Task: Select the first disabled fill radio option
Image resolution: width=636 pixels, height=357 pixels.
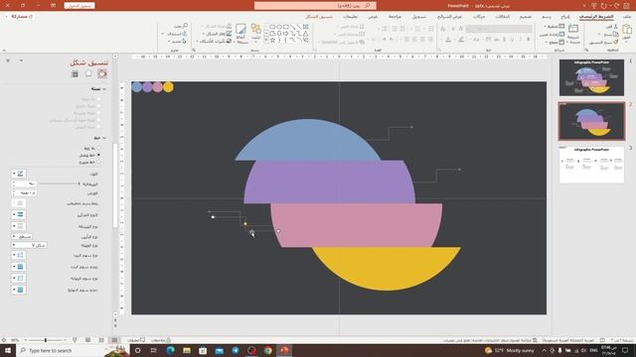Action: pos(98,99)
